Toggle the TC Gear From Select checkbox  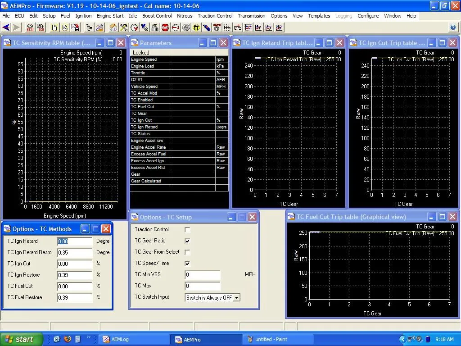coord(187,252)
